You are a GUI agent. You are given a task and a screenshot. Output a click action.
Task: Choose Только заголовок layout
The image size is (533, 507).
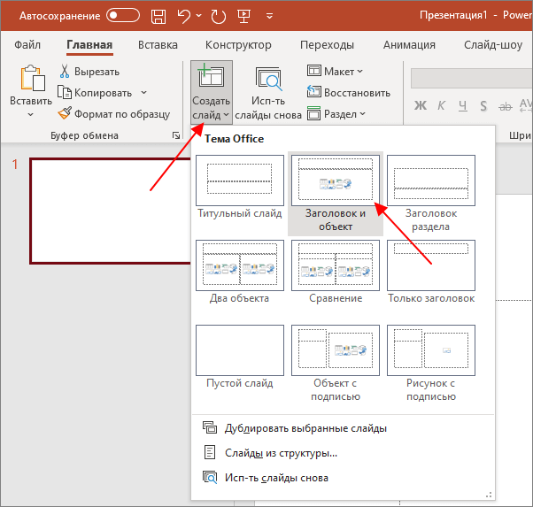[431, 272]
